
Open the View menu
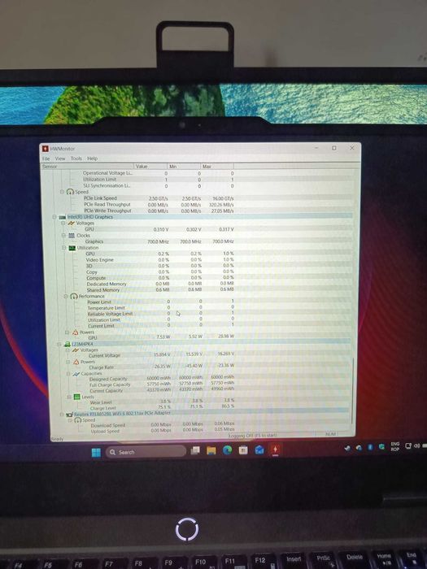(60, 159)
